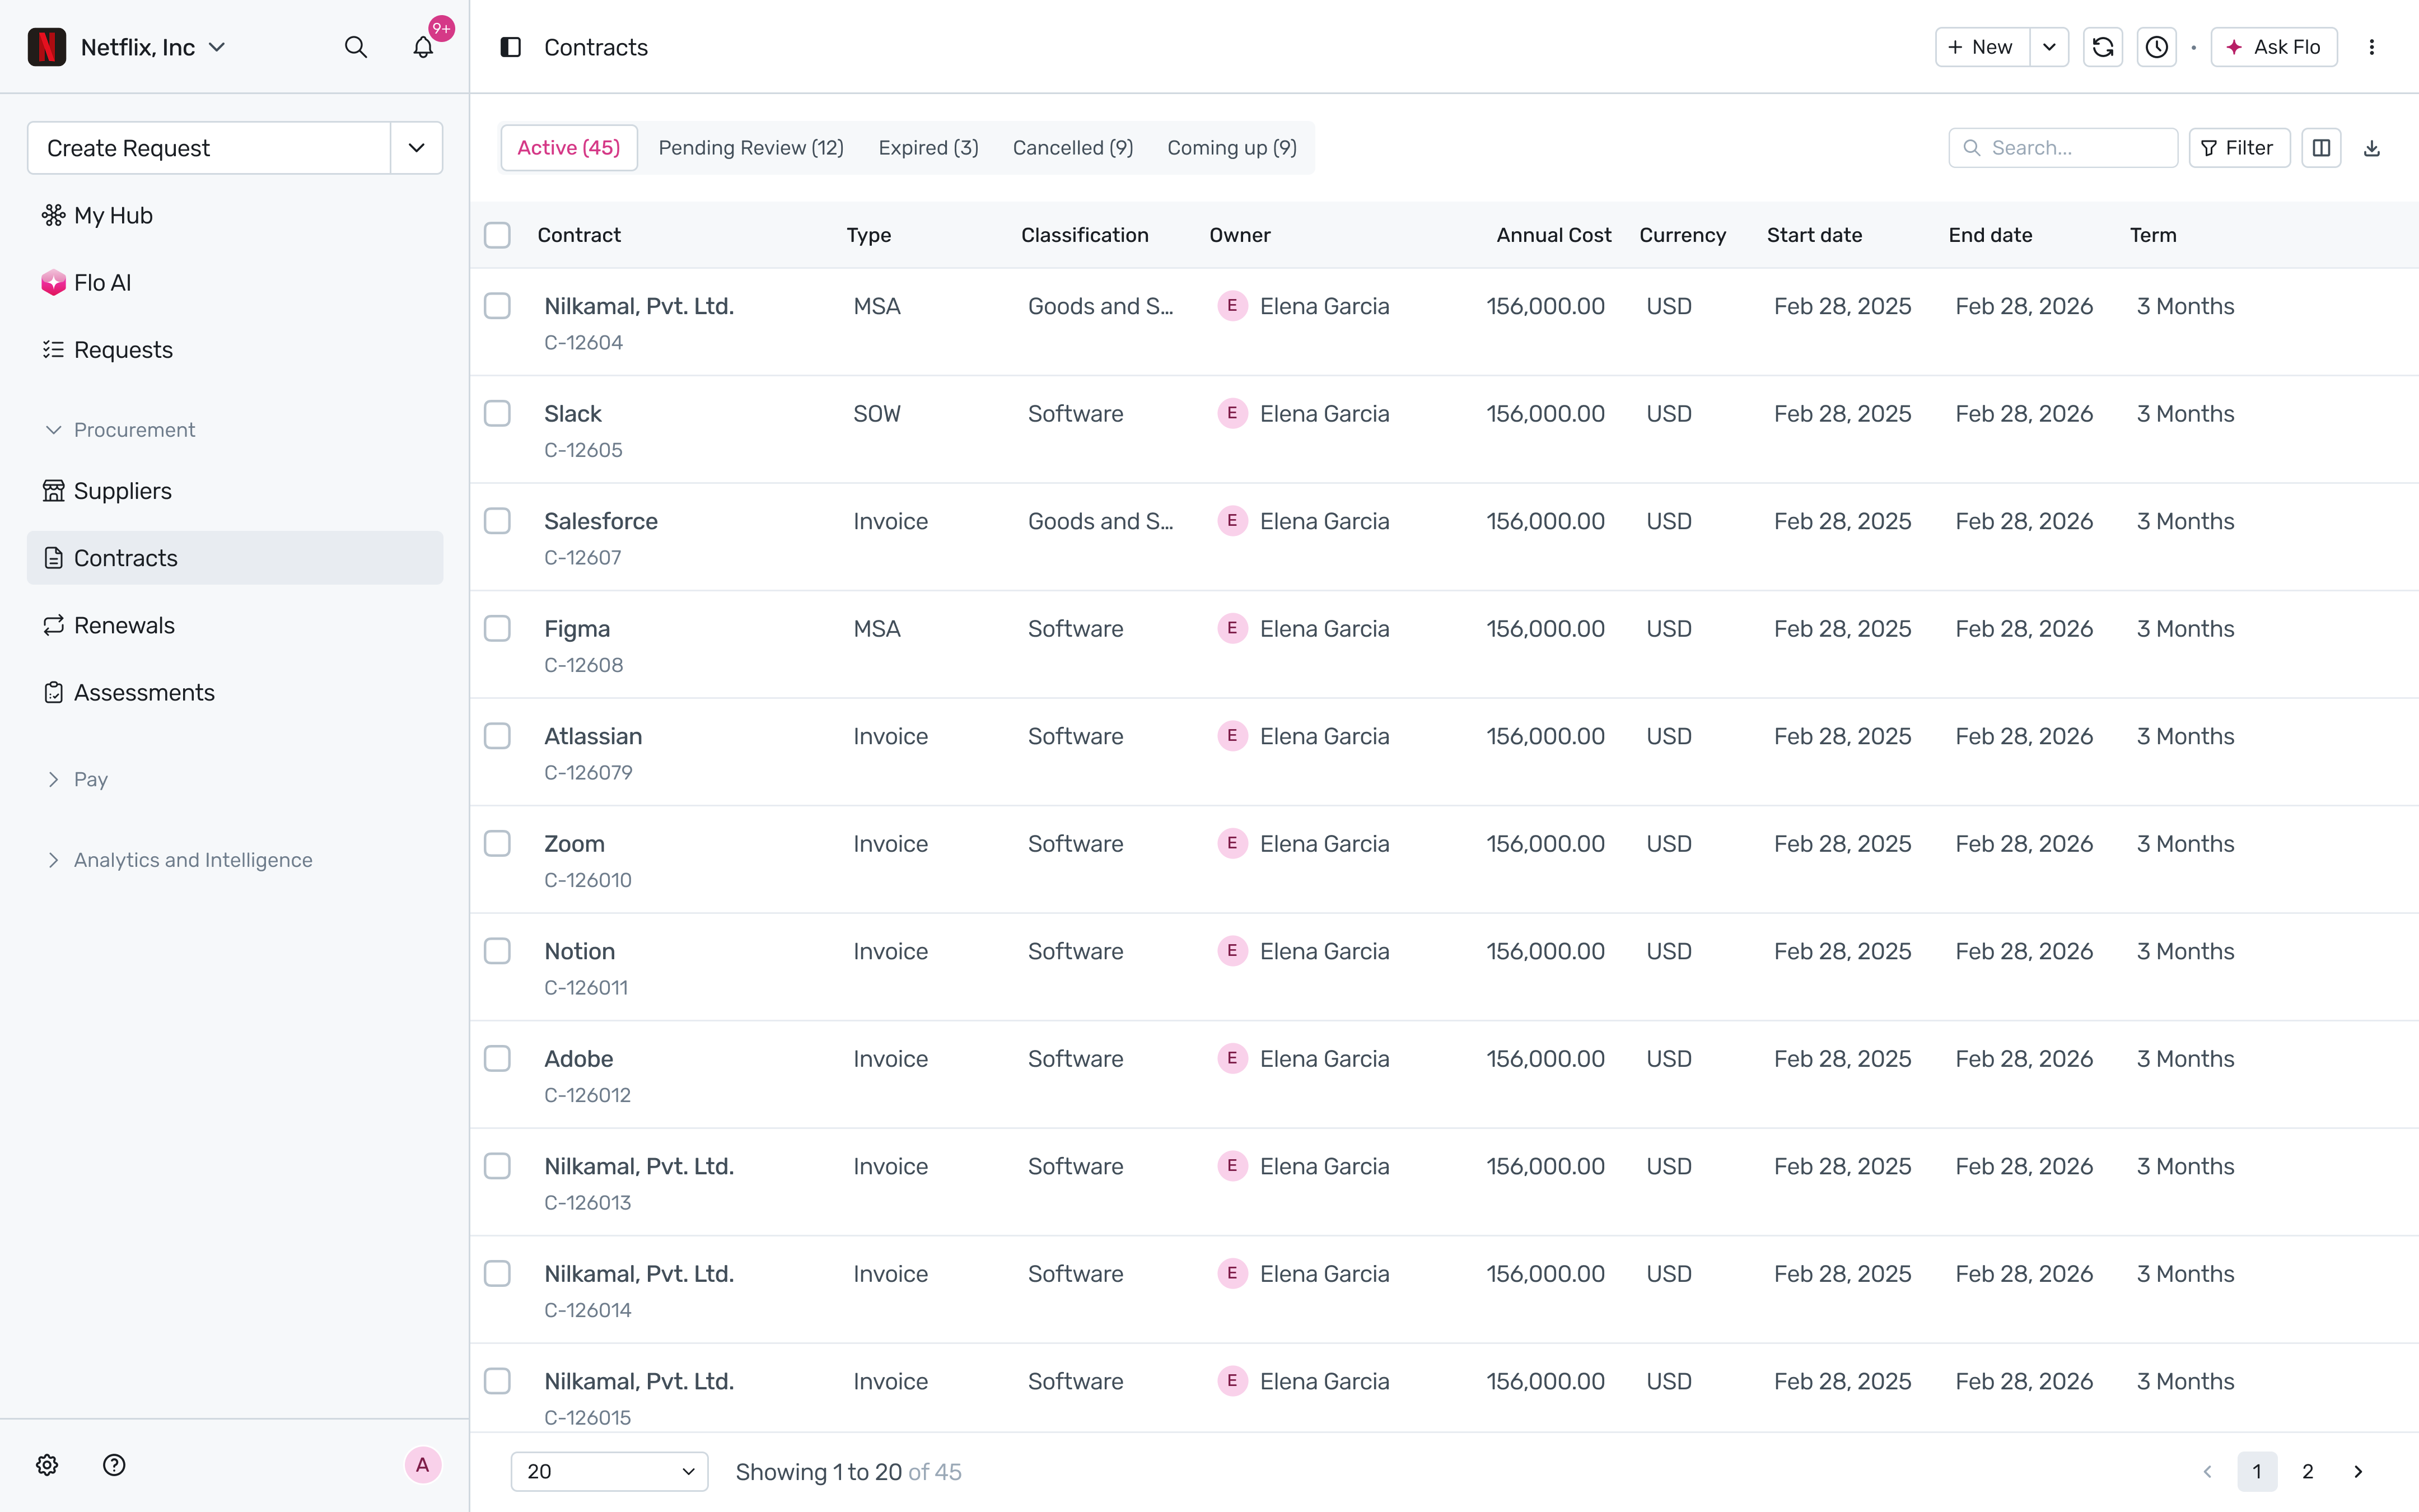The image size is (2419, 1512).
Task: Select all contracts header checkbox
Action: pyautogui.click(x=497, y=235)
